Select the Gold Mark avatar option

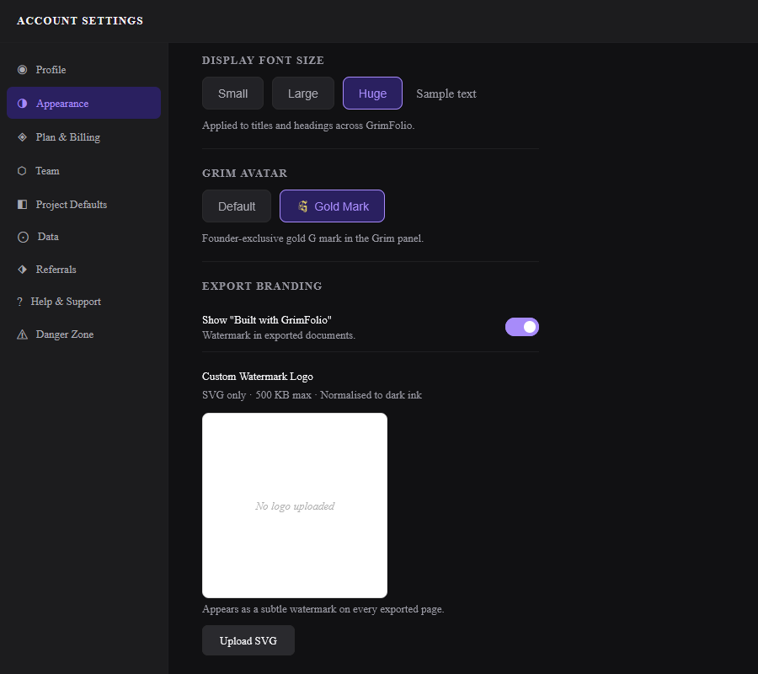tap(332, 206)
